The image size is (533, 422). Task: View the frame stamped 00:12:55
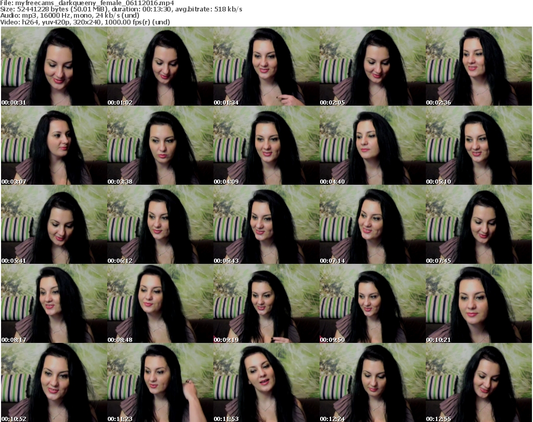click(x=479, y=382)
